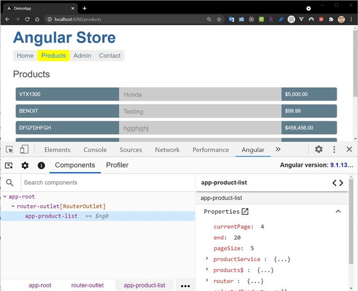
Task: Open the red Angular DevTools extension icon
Action: [321, 19]
